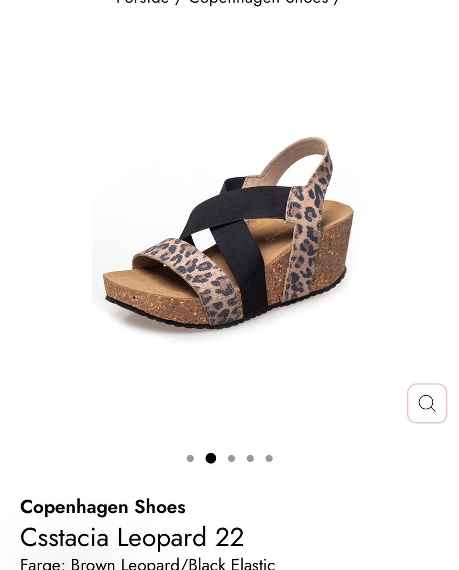Viewport: 459px width, 570px height.
Task: Jump to fifth carousel image dot
Action: [x=269, y=458]
